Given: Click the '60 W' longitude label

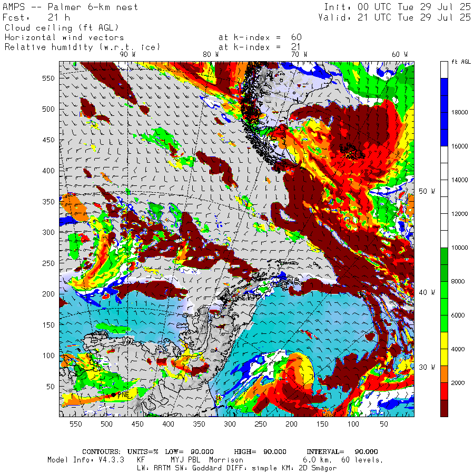Looking at the screenshot, I should [x=400, y=54].
